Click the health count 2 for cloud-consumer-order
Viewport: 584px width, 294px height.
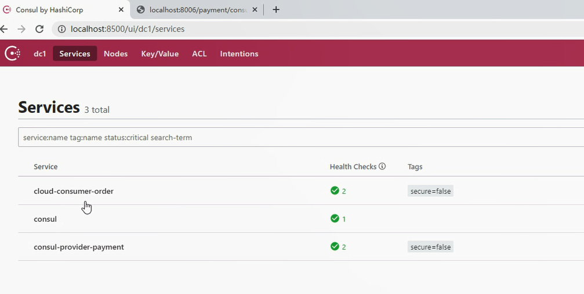(344, 191)
